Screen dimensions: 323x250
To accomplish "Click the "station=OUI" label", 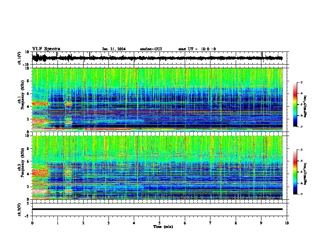I will point(151,49).
